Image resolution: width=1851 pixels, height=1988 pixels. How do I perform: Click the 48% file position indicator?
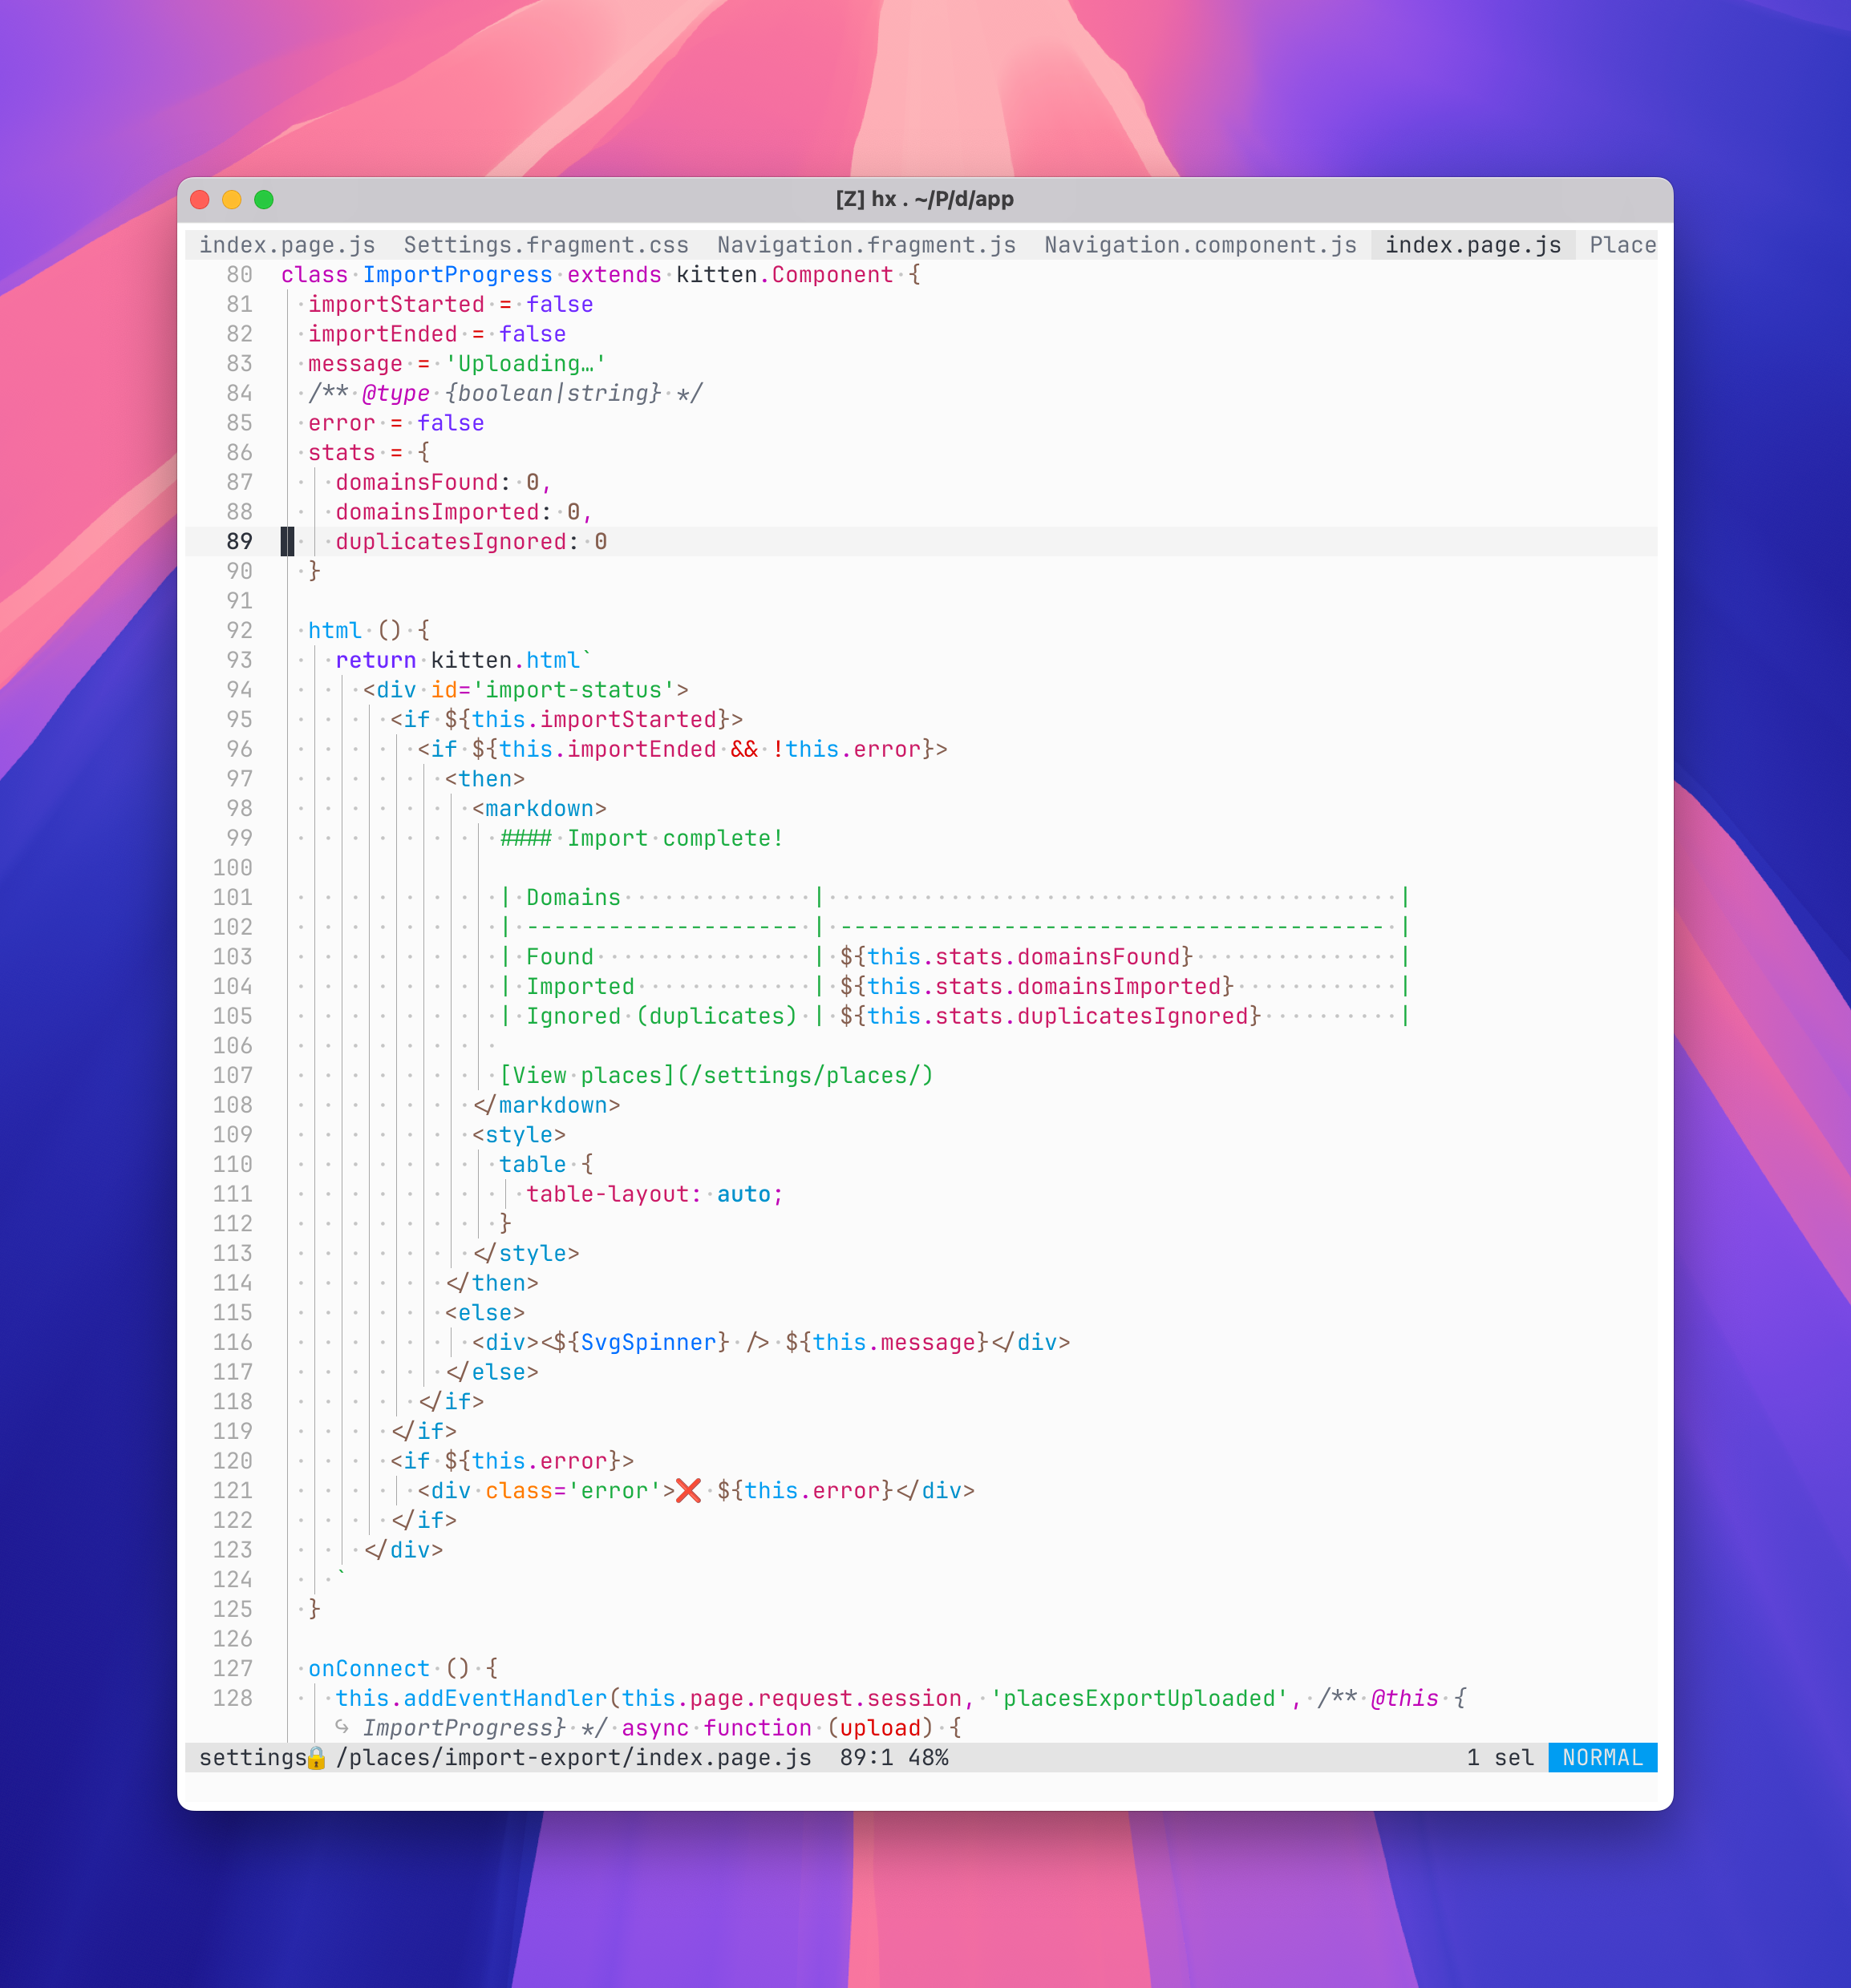(929, 1758)
